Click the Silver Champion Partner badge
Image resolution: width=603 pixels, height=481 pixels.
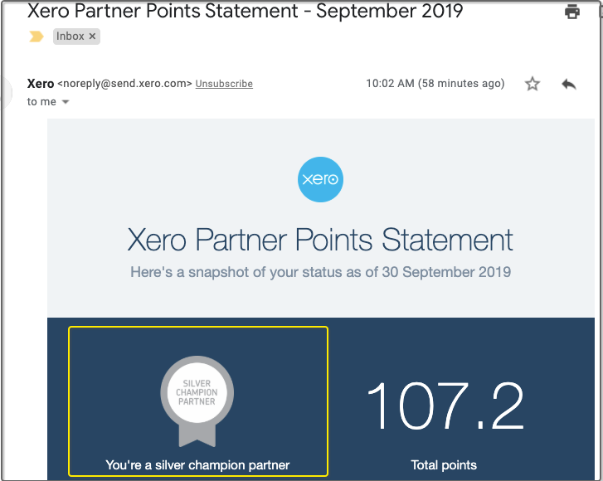click(x=197, y=401)
